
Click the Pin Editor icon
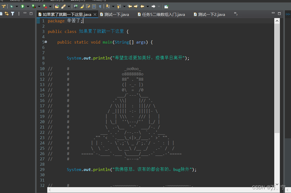coord(166,7)
